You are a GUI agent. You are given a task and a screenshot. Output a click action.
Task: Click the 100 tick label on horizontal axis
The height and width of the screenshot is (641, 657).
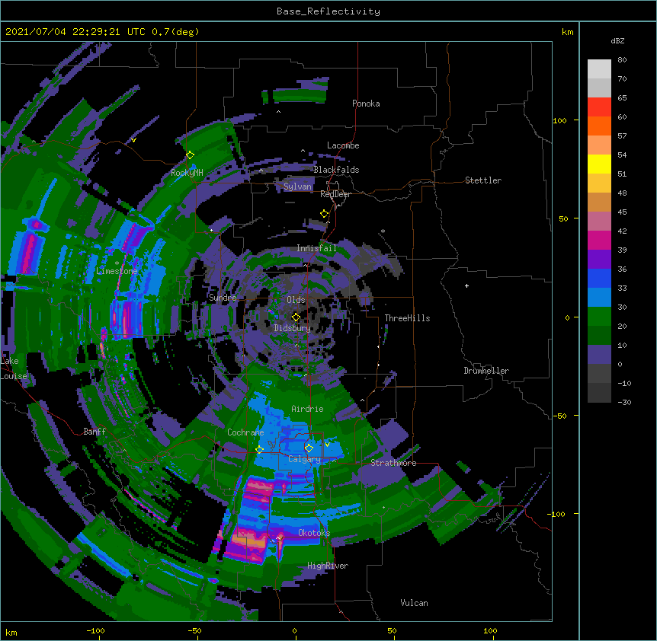[490, 630]
